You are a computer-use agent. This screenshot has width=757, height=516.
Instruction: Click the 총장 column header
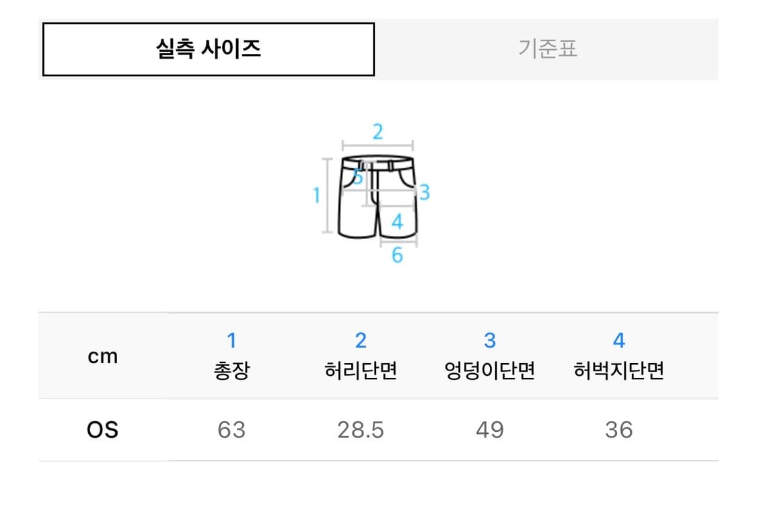[231, 370]
